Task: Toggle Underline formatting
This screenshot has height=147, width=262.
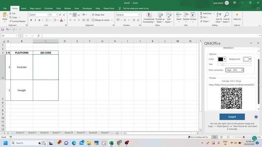Action: [x=39, y=20]
